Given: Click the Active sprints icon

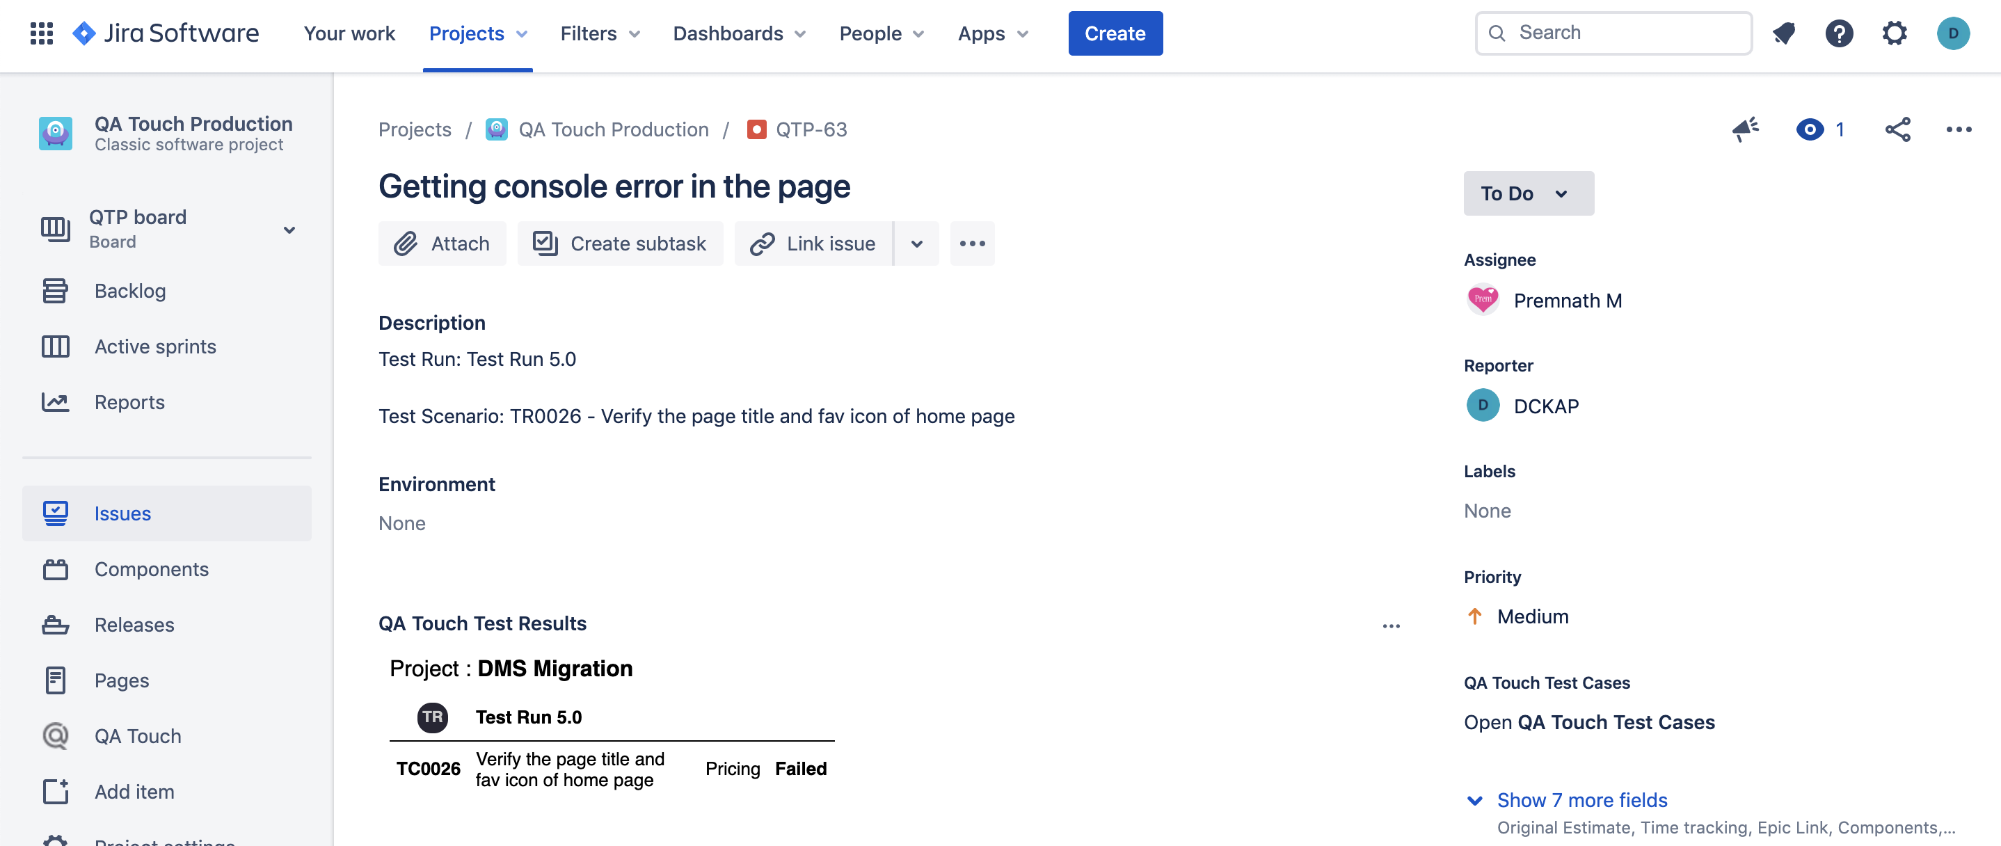Looking at the screenshot, I should [55, 346].
